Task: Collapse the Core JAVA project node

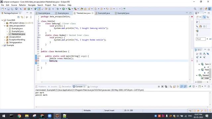Action: pyautogui.click(x=2, y=20)
